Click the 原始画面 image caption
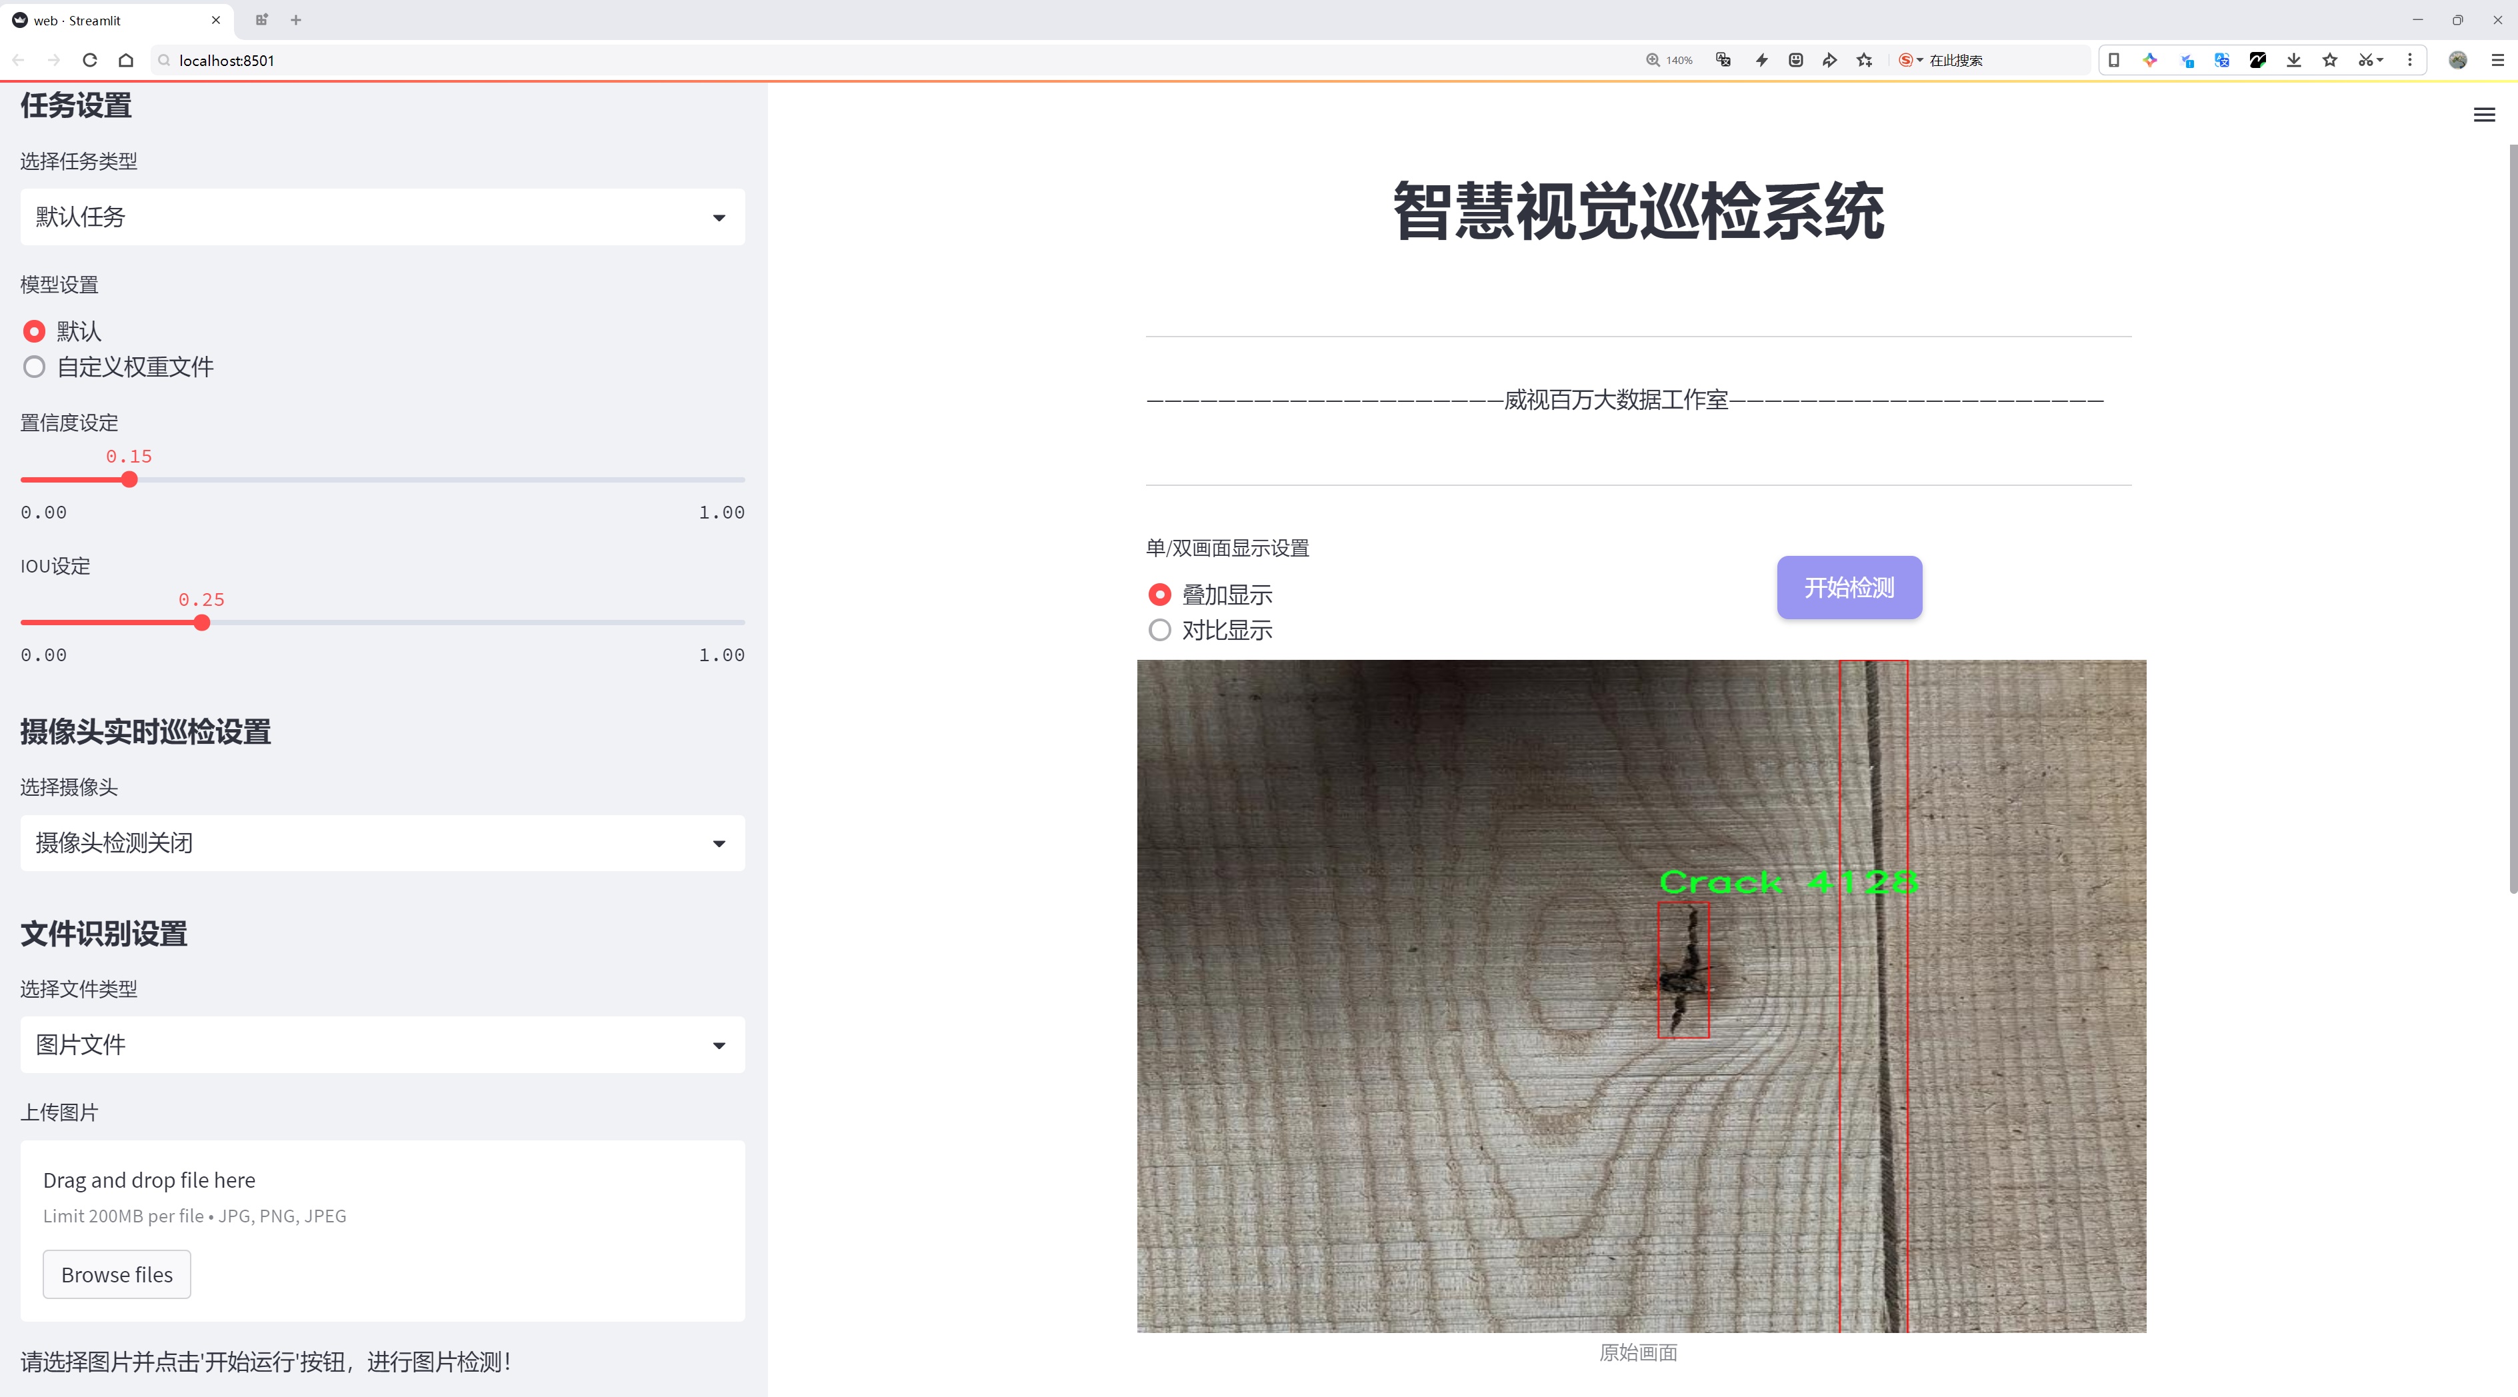 1638,1353
